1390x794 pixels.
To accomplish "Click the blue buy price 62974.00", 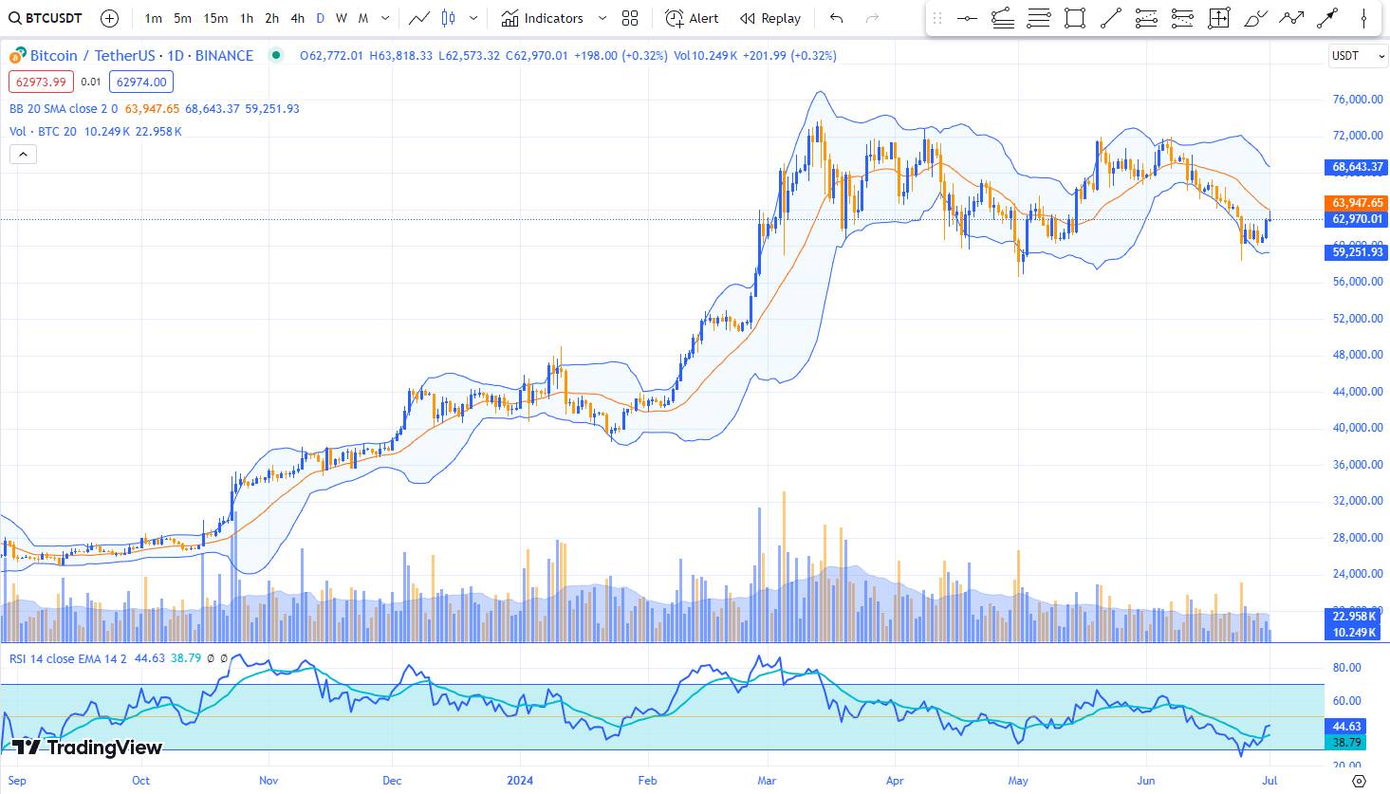I will click(x=141, y=82).
